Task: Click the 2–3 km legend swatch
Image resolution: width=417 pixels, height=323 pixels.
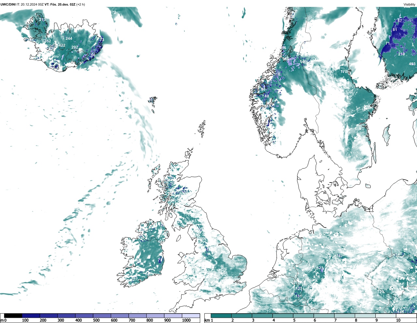Action: point(242,316)
